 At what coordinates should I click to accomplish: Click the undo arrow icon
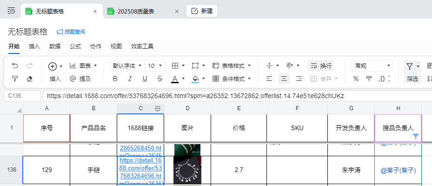pos(15,66)
